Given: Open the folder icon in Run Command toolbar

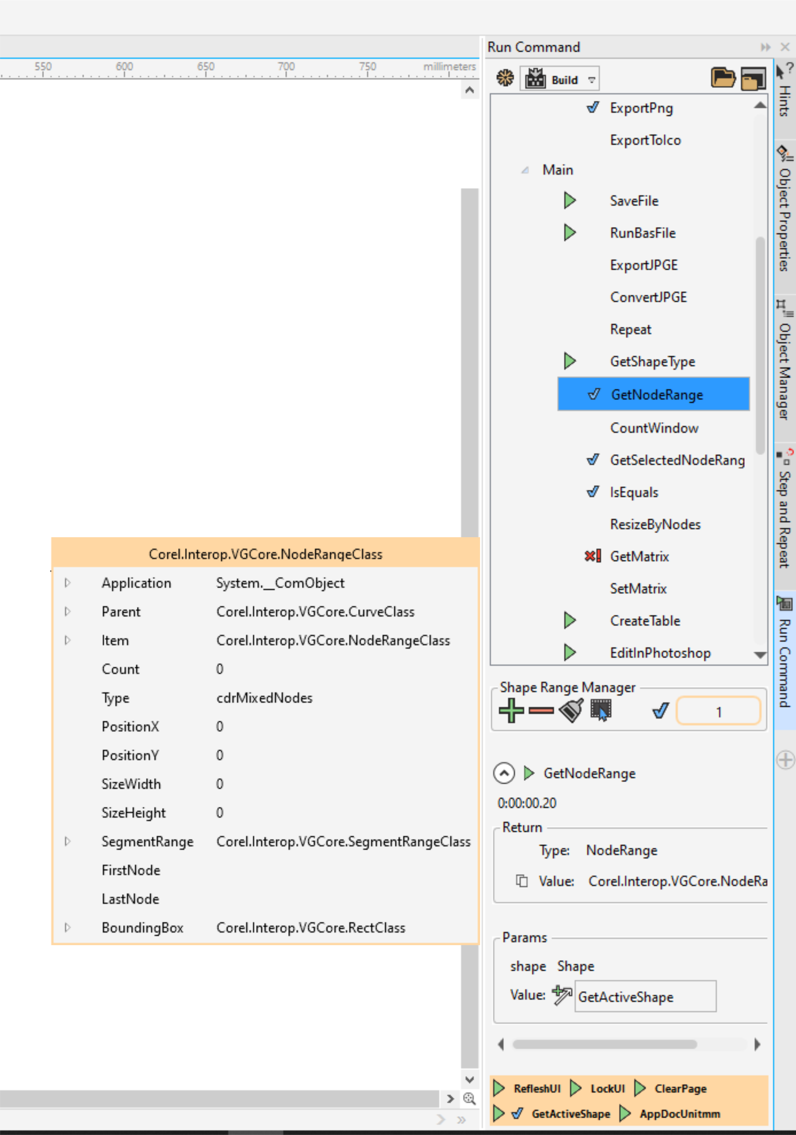Looking at the screenshot, I should (x=723, y=78).
